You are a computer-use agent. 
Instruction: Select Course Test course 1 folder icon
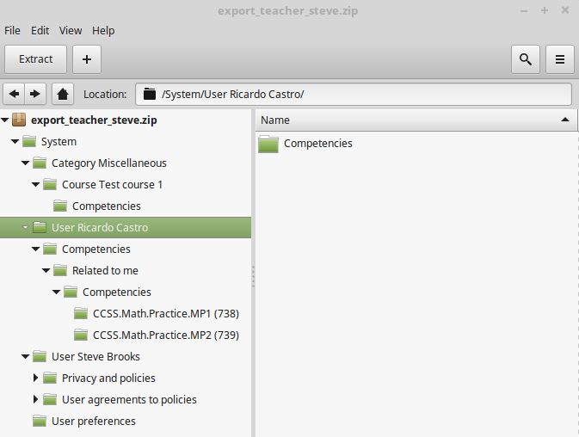(x=50, y=184)
